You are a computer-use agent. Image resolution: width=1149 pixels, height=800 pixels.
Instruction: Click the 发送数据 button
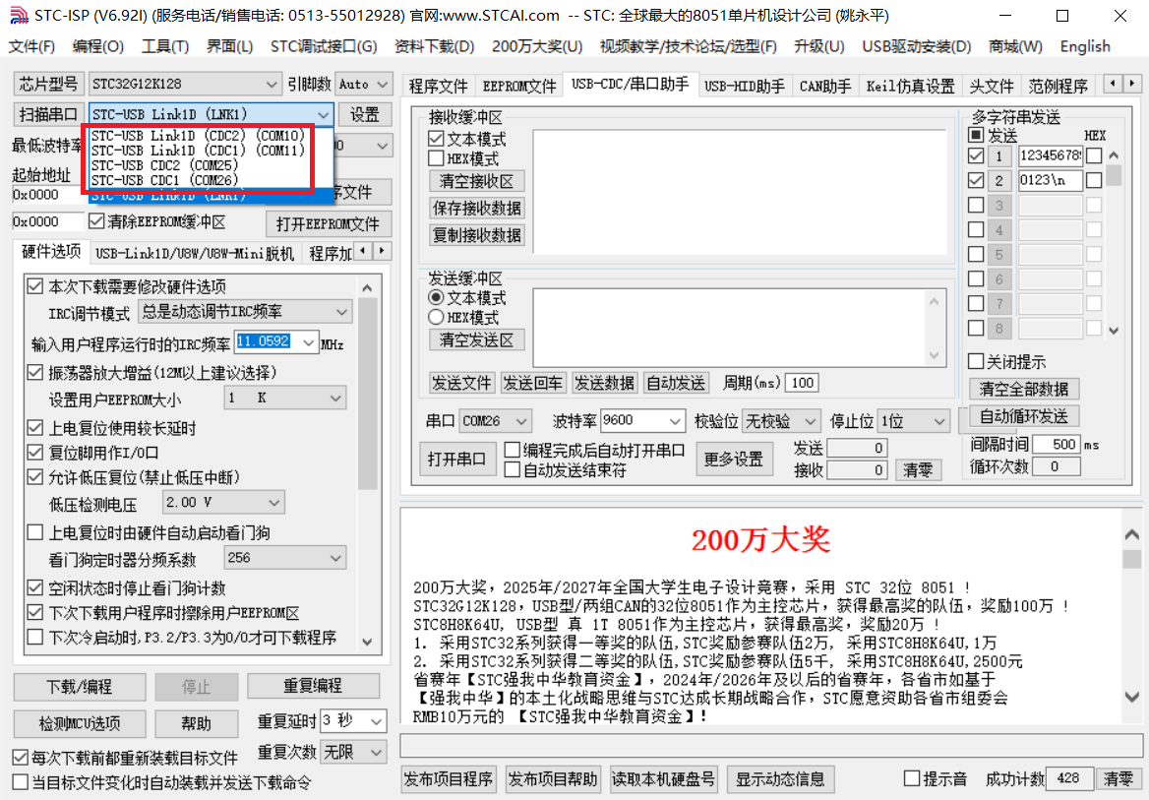point(604,383)
